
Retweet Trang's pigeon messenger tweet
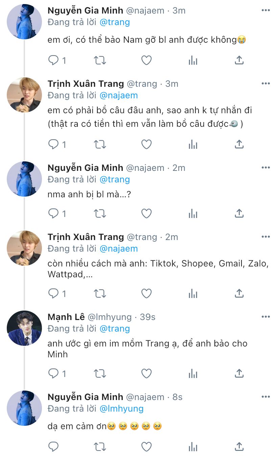click(x=100, y=144)
